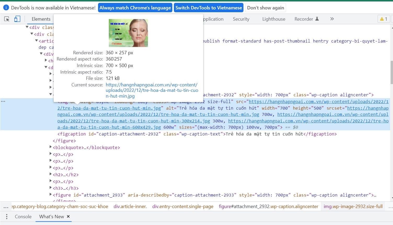The width and height of the screenshot is (393, 225).
Task: Click the image preview thumbnail in the tooltip
Action: click(x=128, y=33)
